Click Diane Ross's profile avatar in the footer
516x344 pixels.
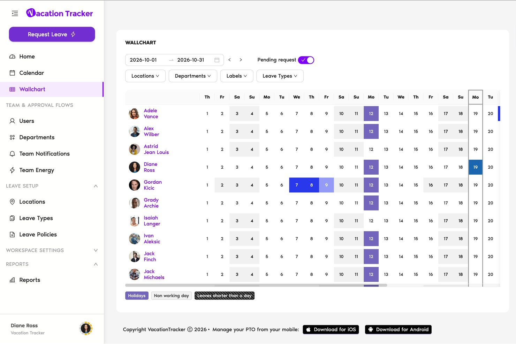point(86,328)
